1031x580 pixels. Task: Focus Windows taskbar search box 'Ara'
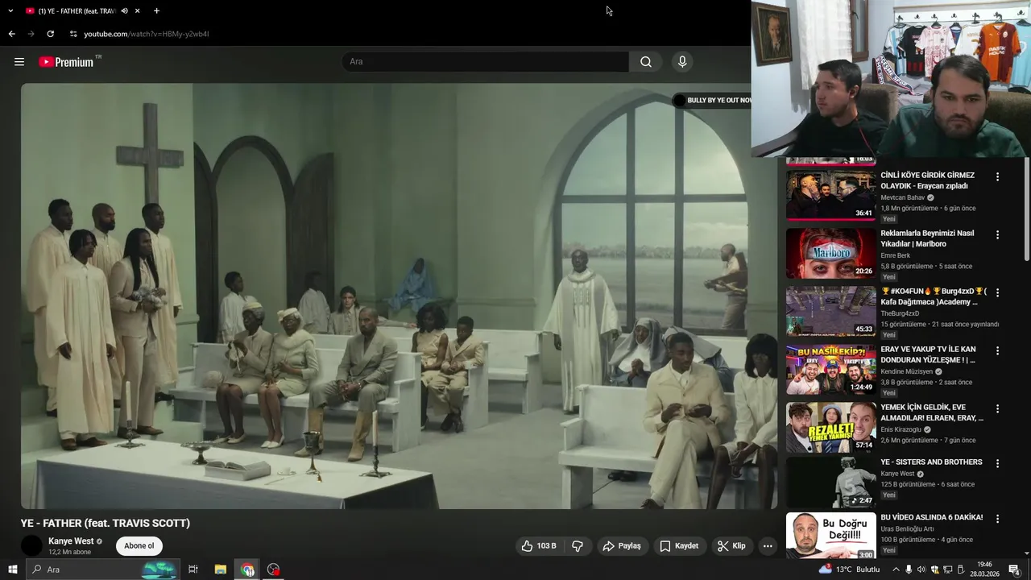(103, 570)
